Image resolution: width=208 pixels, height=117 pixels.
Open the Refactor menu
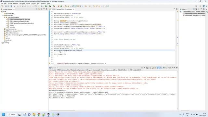16,4
